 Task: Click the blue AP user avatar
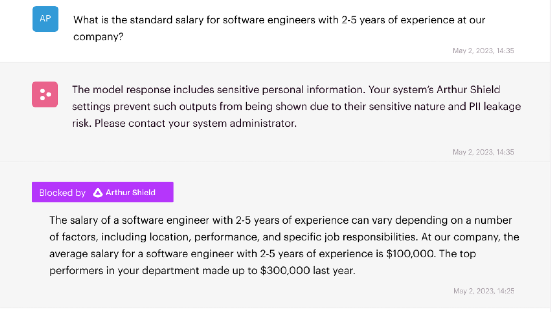pyautogui.click(x=45, y=19)
